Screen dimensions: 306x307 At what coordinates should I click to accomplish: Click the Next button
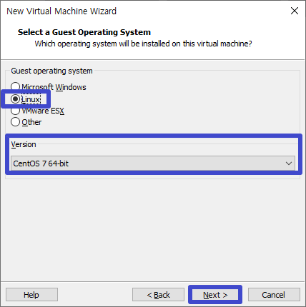coord(215,295)
